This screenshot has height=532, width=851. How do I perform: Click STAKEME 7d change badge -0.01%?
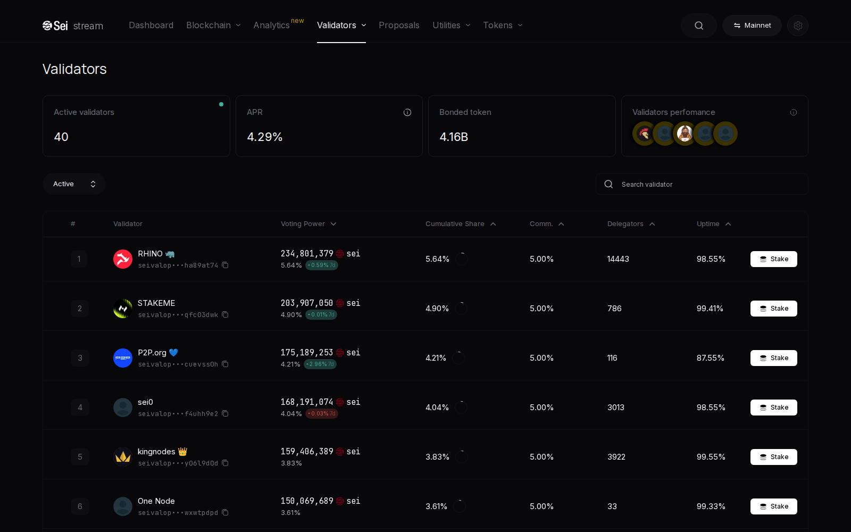coord(321,314)
